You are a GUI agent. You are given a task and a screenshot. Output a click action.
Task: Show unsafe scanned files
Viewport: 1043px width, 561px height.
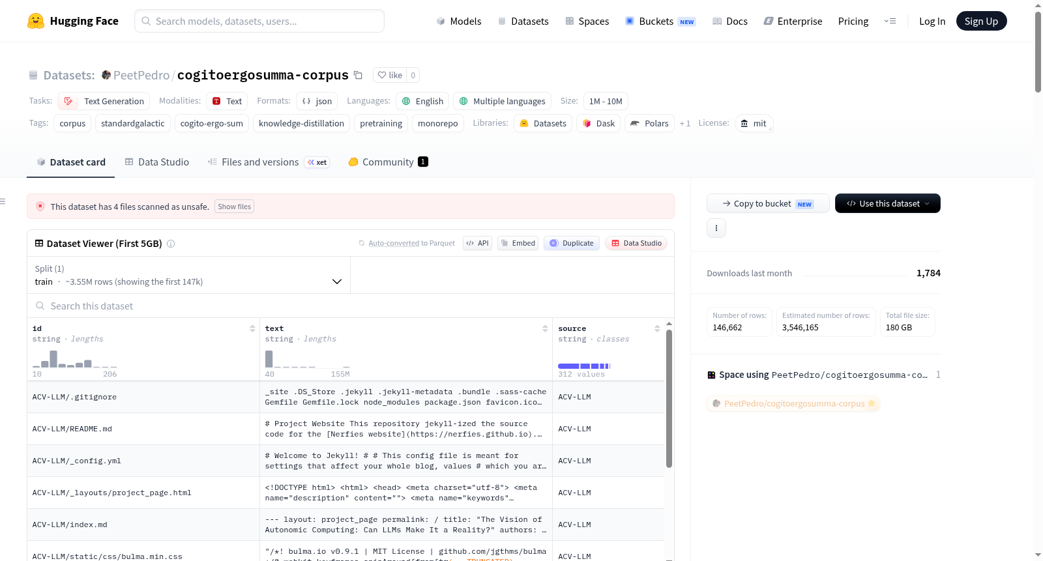point(234,207)
